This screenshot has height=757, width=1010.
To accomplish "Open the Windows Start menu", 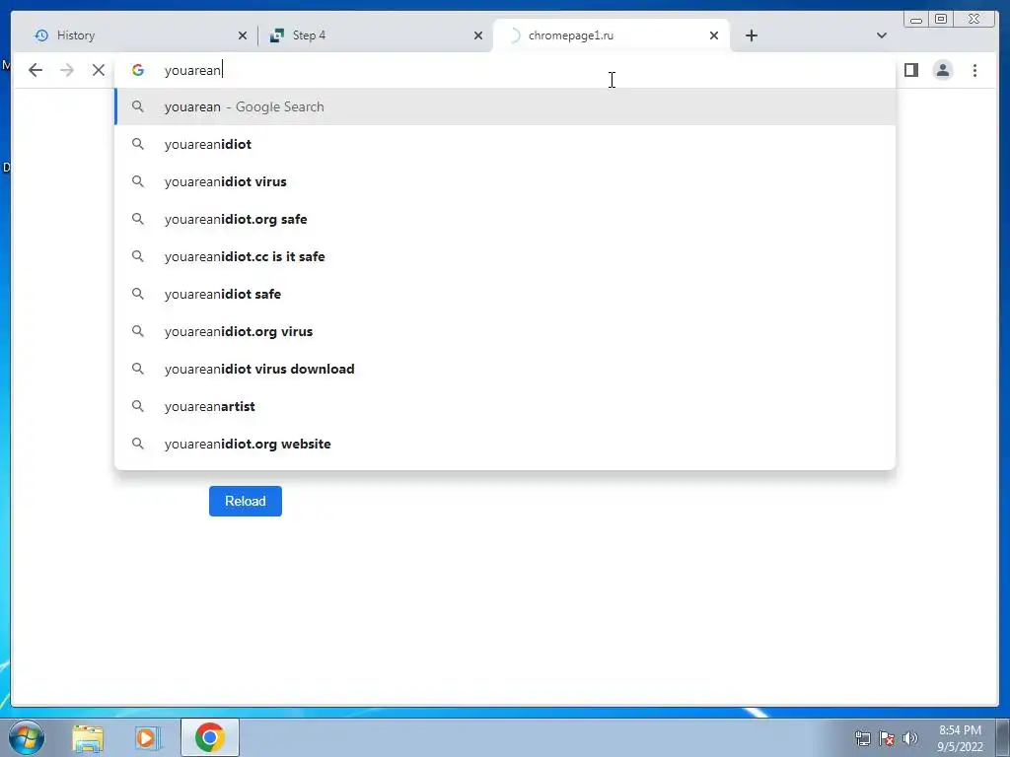I will pos(26,737).
